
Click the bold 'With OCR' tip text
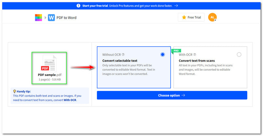70,100
